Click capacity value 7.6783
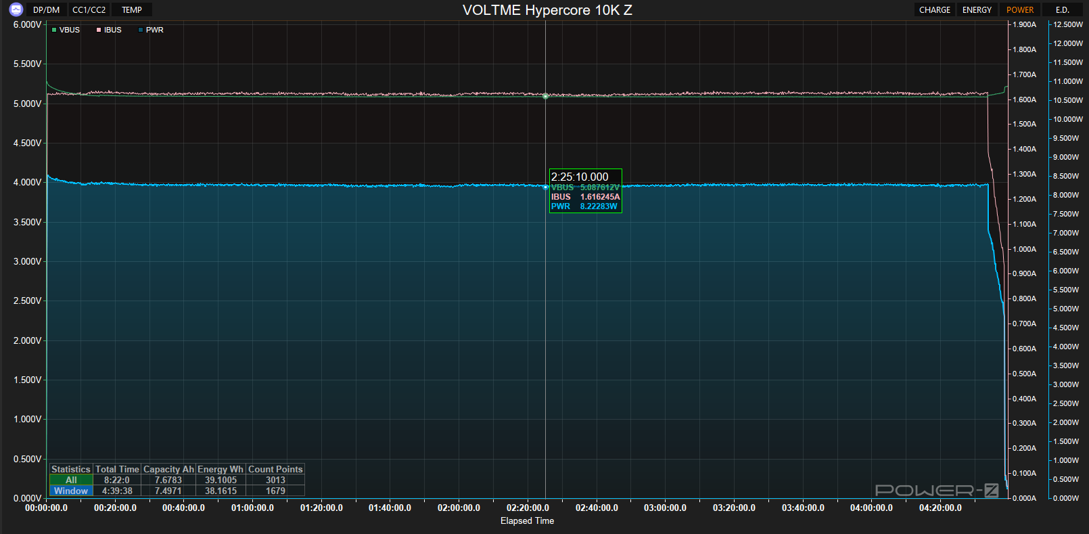The height and width of the screenshot is (534, 1089). coord(168,480)
